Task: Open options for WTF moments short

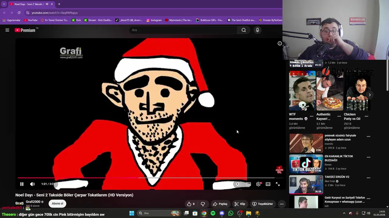Action: [312, 116]
